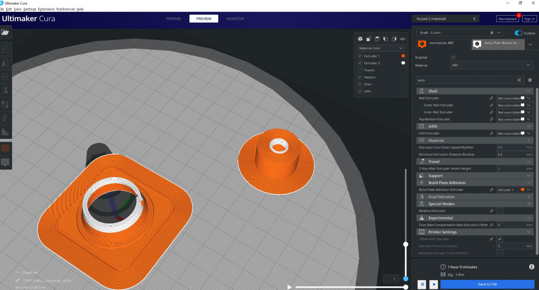This screenshot has width=539, height=290.
Task: Click link icon next to Infill Extruder
Action: 491,133
